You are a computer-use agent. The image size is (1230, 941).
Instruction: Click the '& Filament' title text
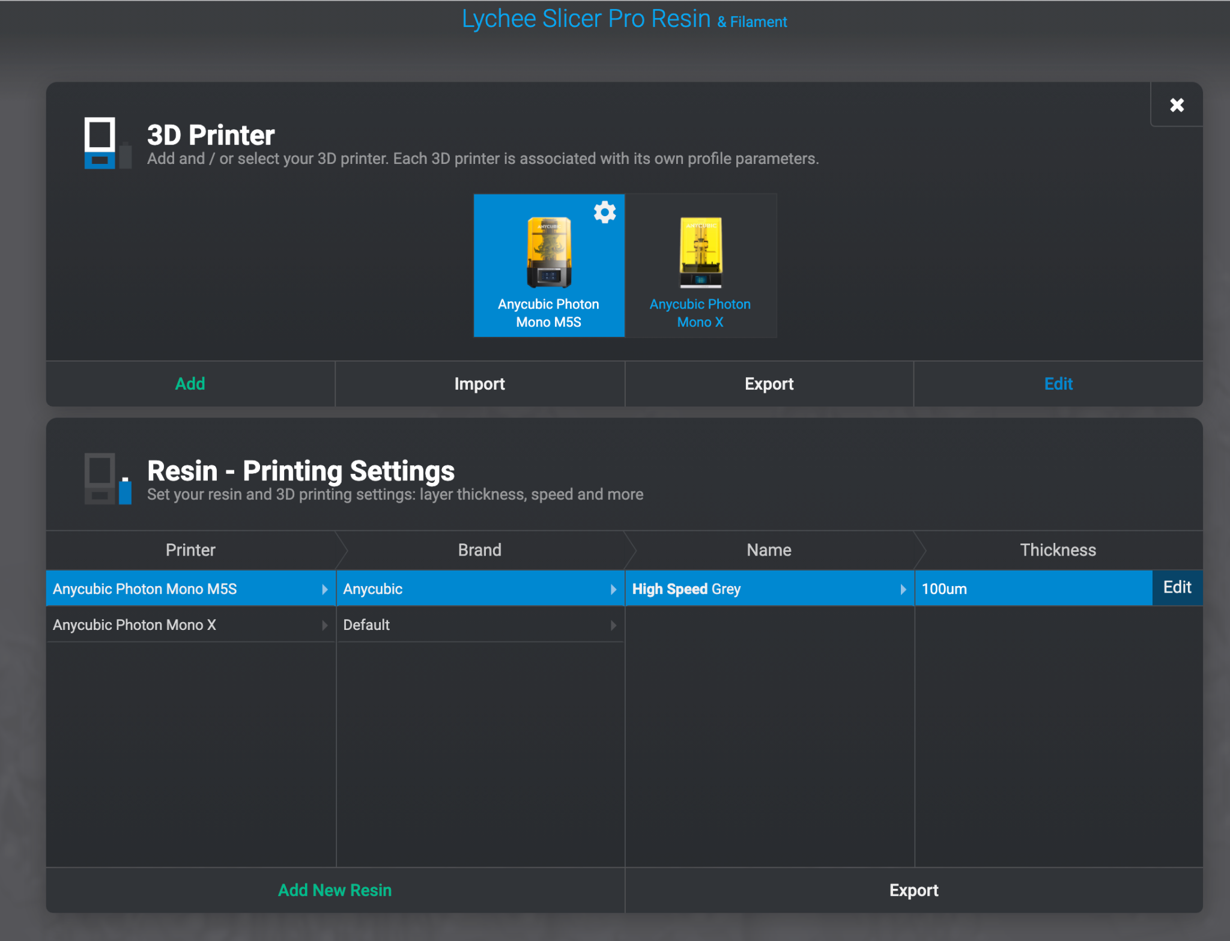[752, 22]
